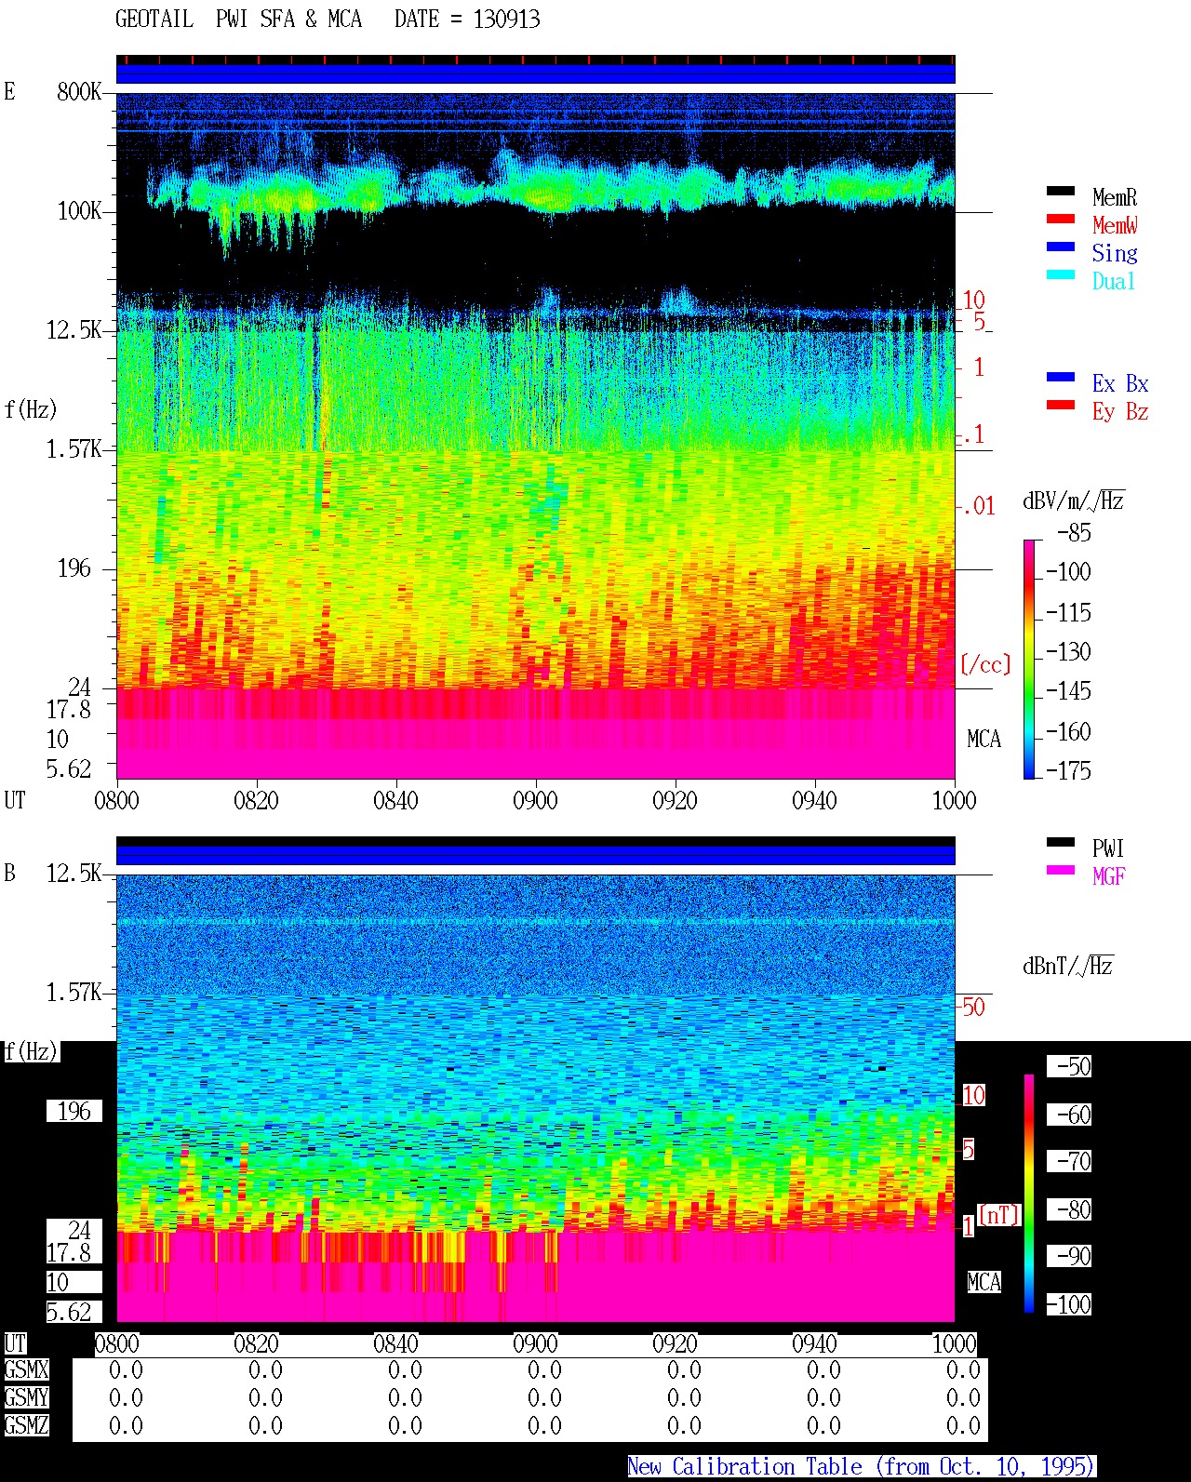1191x1482 pixels.
Task: Click the New Calibration Table link
Action: point(861,1467)
